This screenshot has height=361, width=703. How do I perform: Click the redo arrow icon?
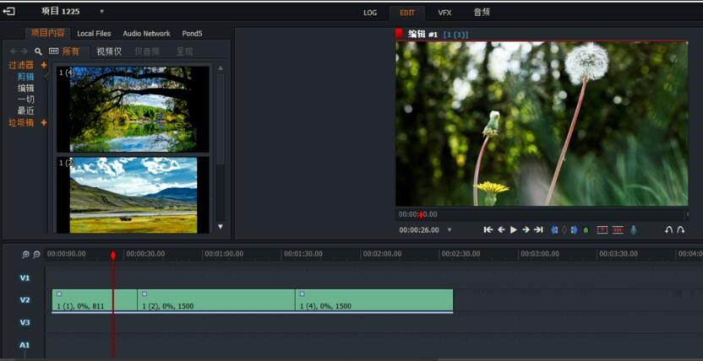[680, 229]
